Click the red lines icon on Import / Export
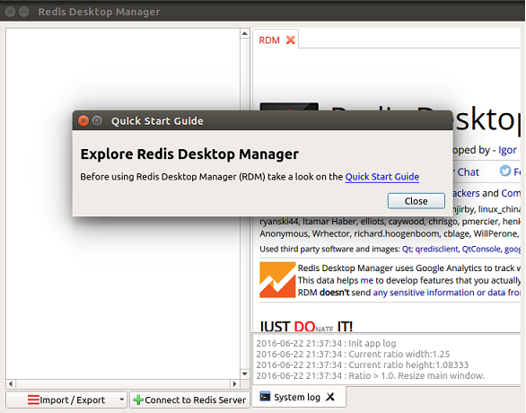 [x=33, y=400]
